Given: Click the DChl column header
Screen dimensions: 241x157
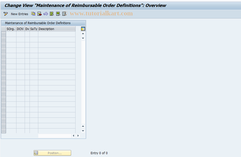Looking at the screenshot, I should (21, 29).
